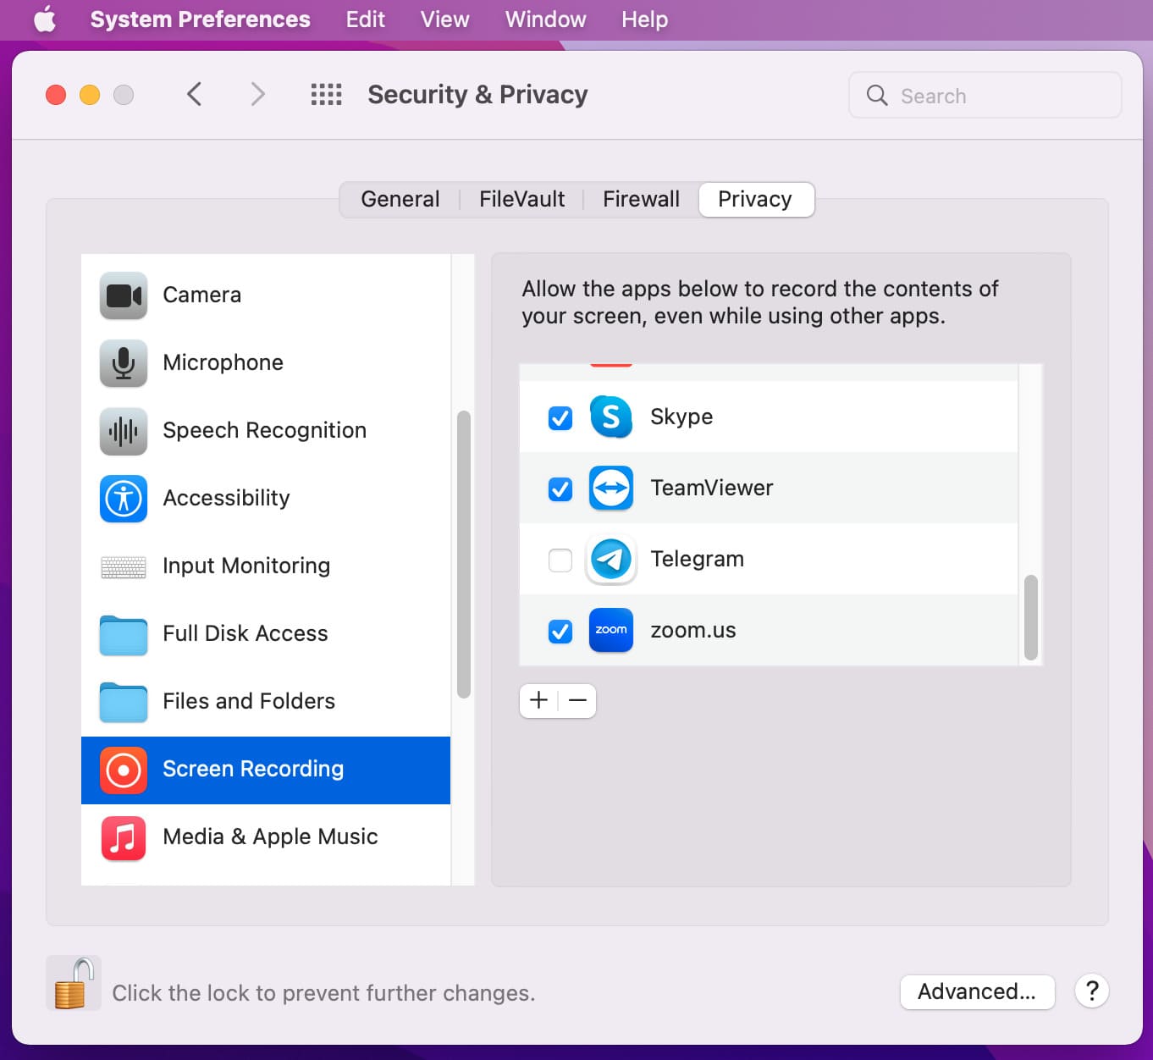The image size is (1153, 1060).
Task: Click the Speech Recognition waveform icon
Action: 124,430
